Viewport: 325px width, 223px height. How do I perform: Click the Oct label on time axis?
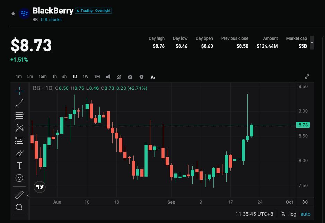coord(289,202)
